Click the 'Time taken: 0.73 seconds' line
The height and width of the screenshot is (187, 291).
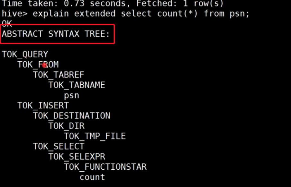[113, 4]
